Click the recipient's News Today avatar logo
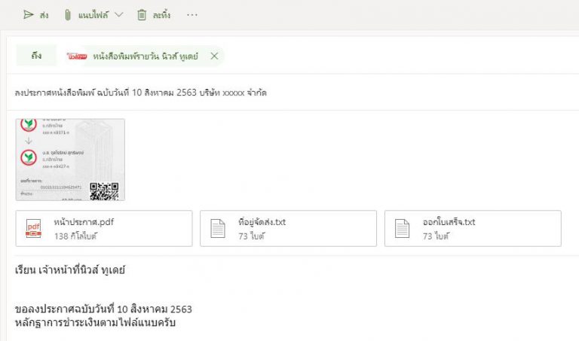Viewport: 579px width, 341px height. pos(77,56)
